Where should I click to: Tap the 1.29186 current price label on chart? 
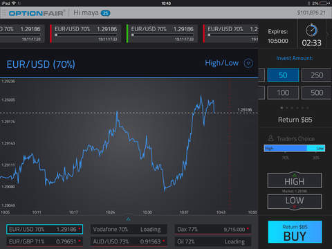245,110
